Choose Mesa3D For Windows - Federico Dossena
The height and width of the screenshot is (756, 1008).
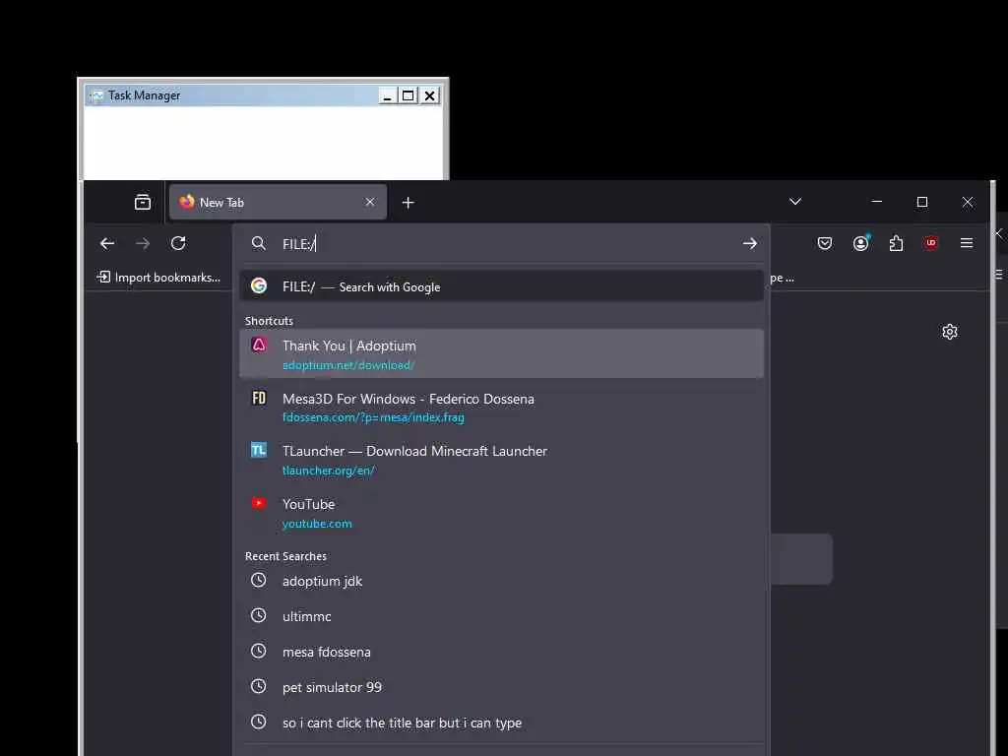coord(501,407)
